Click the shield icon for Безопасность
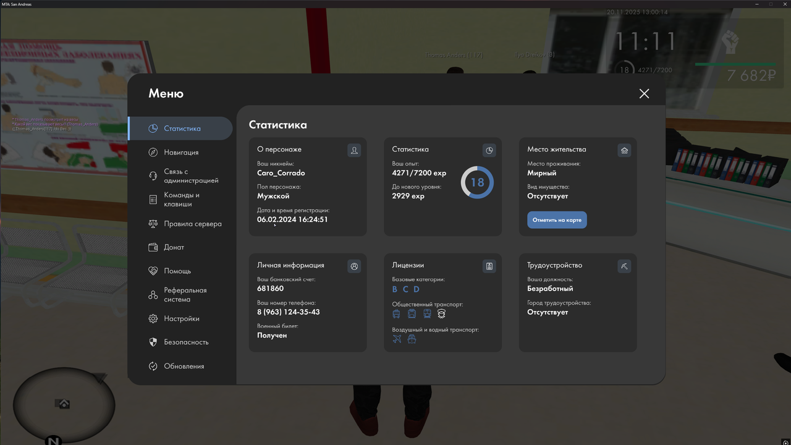 [x=153, y=342]
